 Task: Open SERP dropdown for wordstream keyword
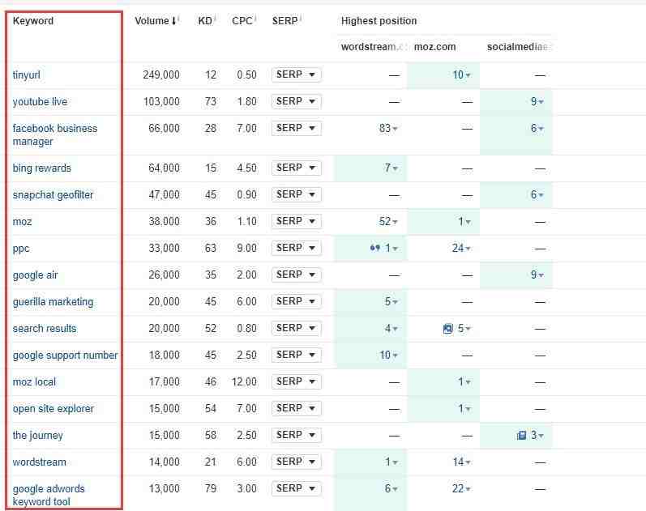296,462
